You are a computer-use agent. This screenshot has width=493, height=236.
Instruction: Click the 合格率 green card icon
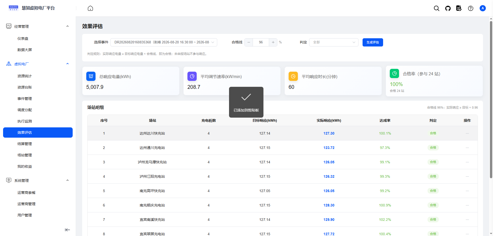click(394, 73)
